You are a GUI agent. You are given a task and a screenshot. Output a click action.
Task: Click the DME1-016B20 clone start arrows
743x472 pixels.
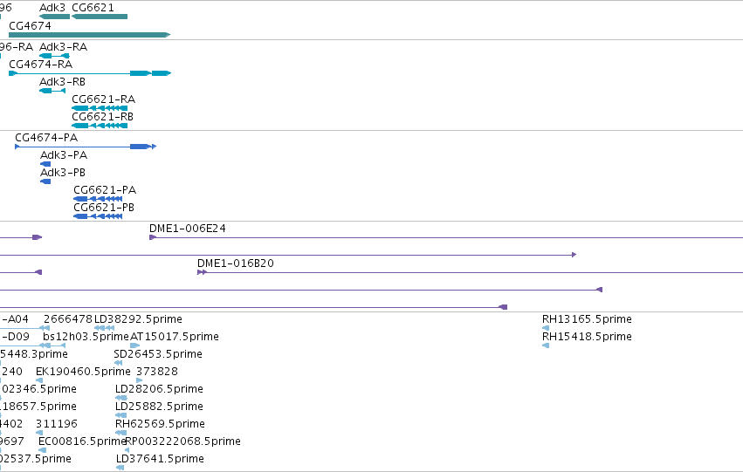pos(202,272)
